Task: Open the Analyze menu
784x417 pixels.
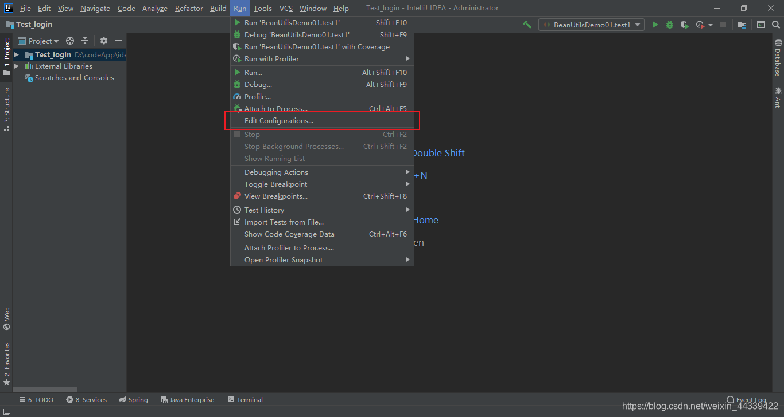Action: (x=155, y=8)
